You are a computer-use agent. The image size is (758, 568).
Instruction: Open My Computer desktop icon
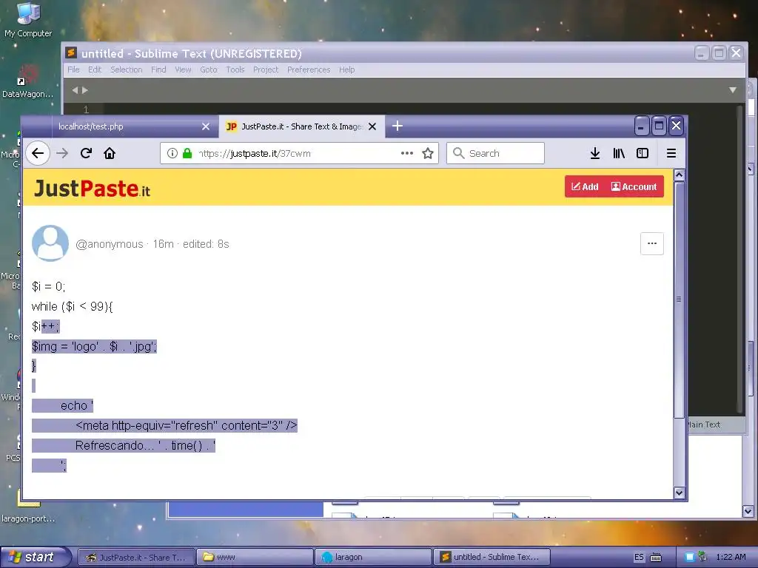(28, 19)
